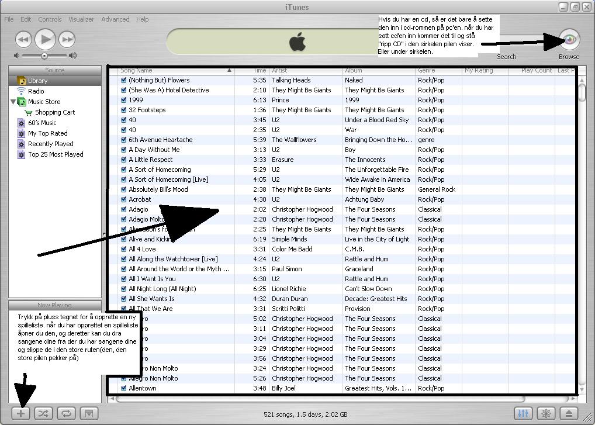Click the add playlist plus button
This screenshot has height=425, width=595.
(x=21, y=414)
